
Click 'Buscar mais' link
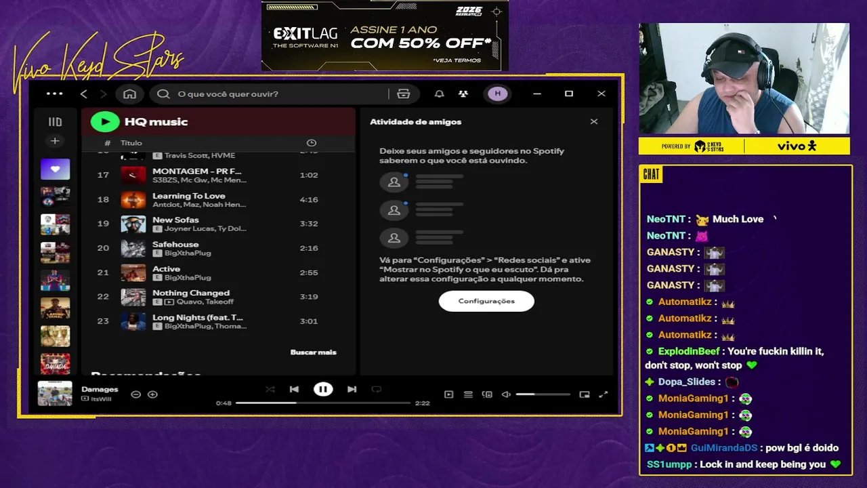[313, 352]
